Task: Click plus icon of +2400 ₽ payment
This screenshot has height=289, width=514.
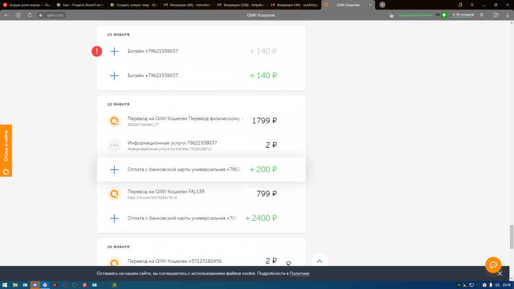Action: click(115, 218)
